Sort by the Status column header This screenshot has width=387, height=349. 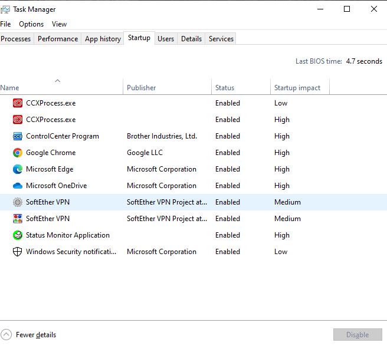click(241, 87)
